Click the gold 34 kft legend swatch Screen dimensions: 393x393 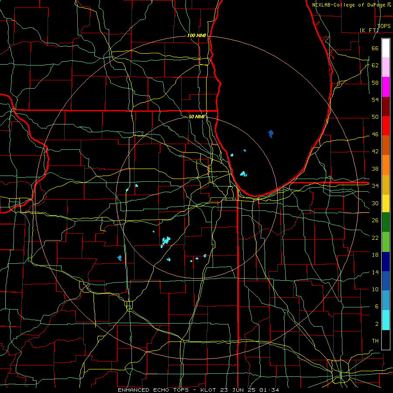click(386, 185)
